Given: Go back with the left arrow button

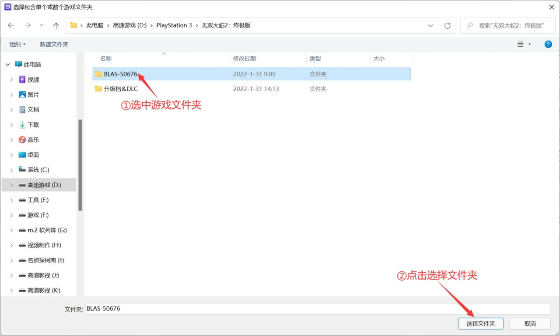Looking at the screenshot, I should 11,25.
